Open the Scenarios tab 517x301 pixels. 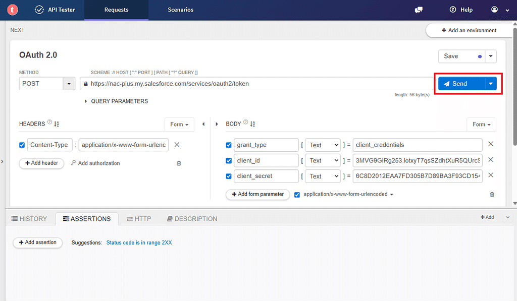pyautogui.click(x=180, y=10)
